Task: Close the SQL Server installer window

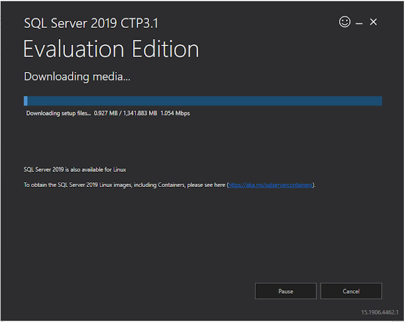Action: 373,22
